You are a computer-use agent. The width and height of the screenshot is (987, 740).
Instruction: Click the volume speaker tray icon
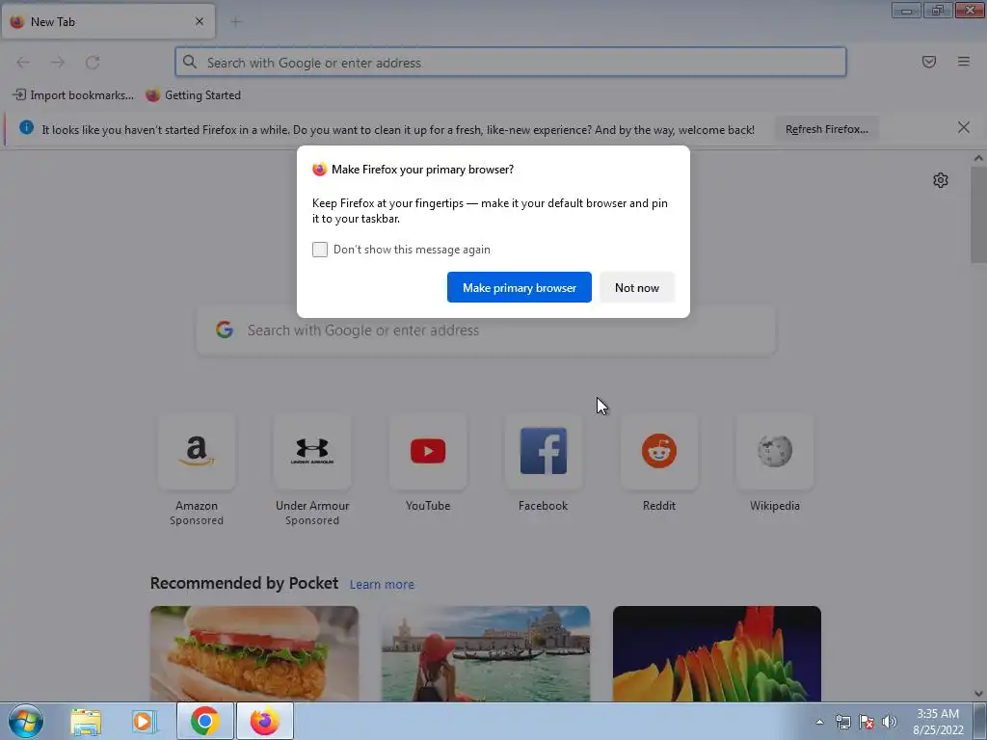point(889,722)
